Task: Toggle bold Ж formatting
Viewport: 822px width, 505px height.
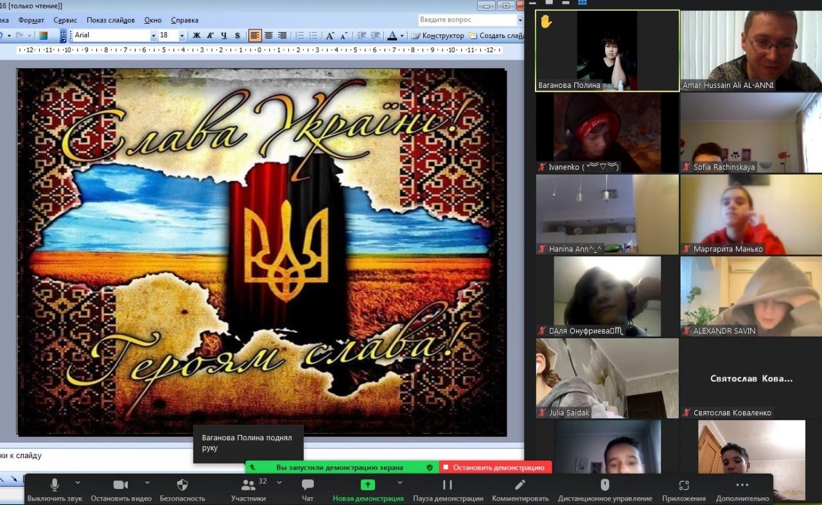Action: [x=197, y=35]
